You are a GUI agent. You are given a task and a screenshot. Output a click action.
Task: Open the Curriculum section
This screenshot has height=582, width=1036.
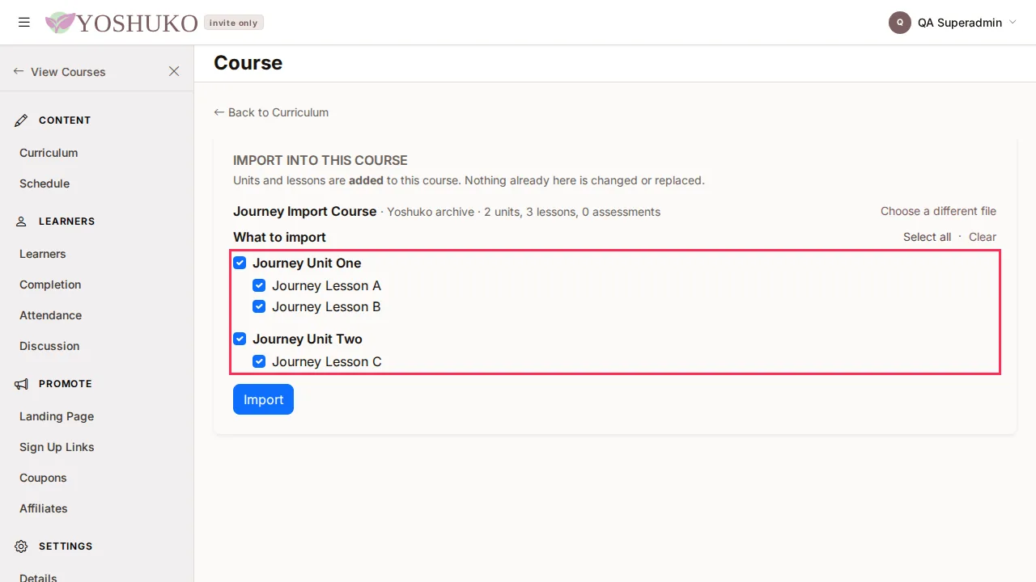(x=49, y=153)
